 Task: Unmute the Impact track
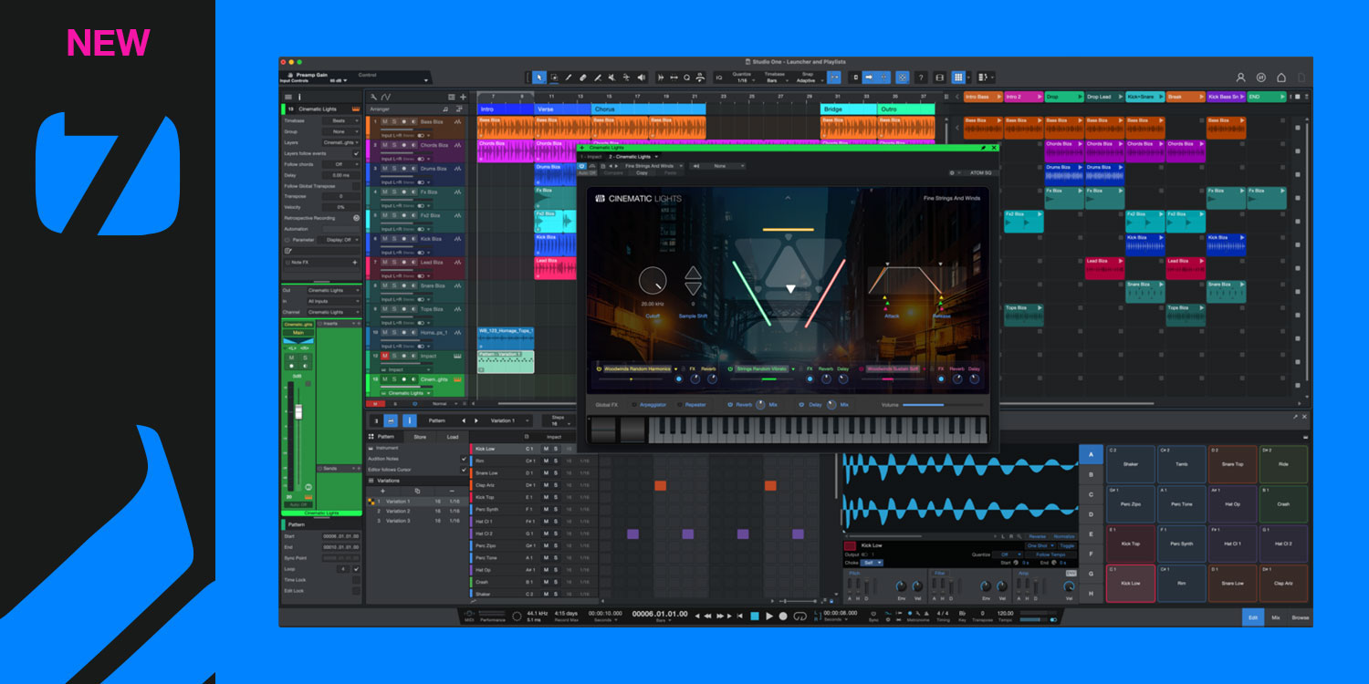(385, 356)
